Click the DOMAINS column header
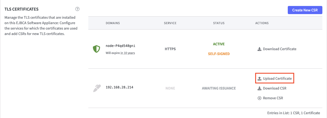This screenshot has height=118, width=327. [x=113, y=23]
